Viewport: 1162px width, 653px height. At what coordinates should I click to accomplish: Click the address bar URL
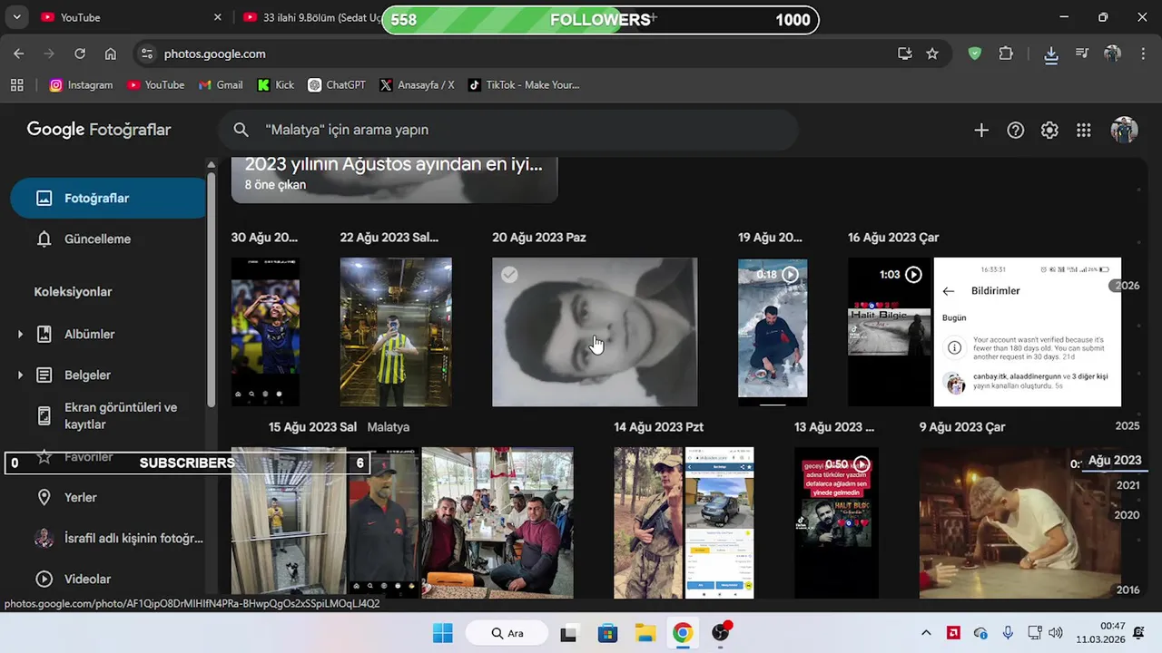[x=215, y=54]
